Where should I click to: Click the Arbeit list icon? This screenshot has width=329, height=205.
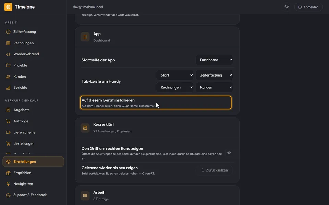coord(85,195)
